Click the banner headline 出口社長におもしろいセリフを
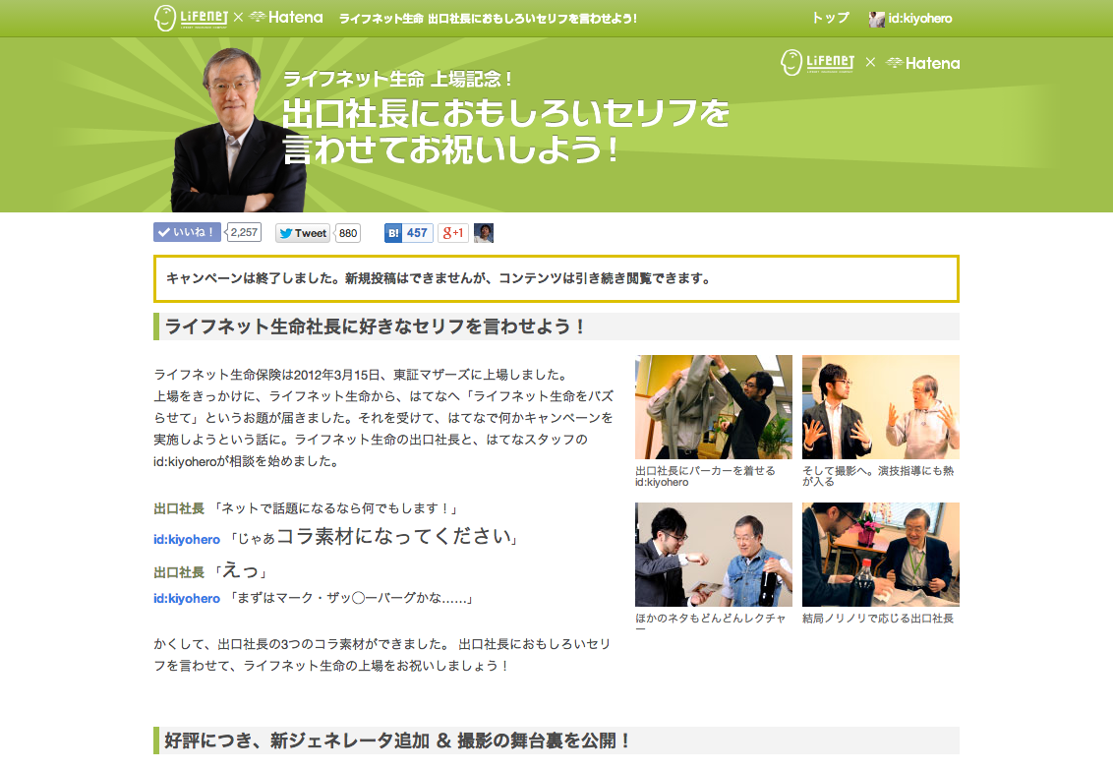1113x770 pixels. (506, 113)
